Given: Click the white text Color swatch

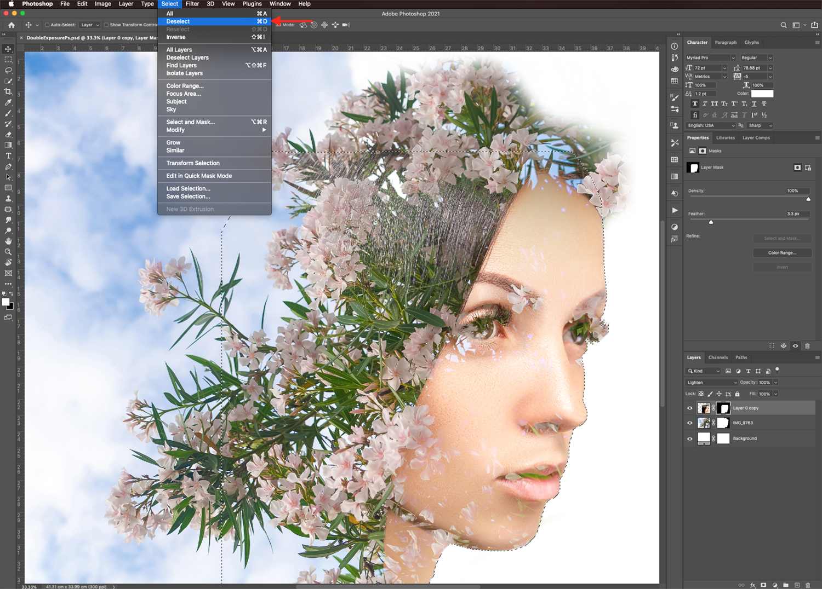Looking at the screenshot, I should (x=762, y=94).
